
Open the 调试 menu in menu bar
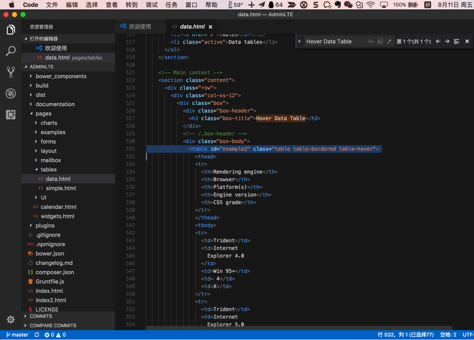(x=151, y=5)
